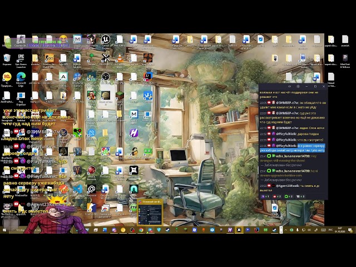
Task: Click message 'что вы смотрите?' in chat
Action: point(310,140)
